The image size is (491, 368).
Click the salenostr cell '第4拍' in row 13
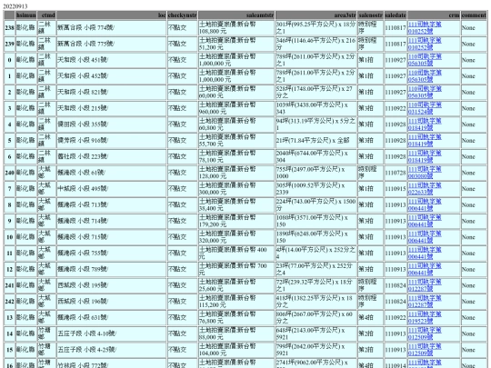[370, 318]
